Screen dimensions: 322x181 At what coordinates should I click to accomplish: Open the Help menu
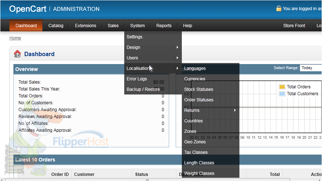pyautogui.click(x=188, y=26)
